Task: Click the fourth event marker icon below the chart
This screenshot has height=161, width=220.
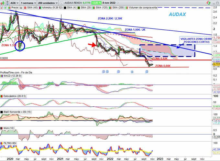Action: coord(132,72)
